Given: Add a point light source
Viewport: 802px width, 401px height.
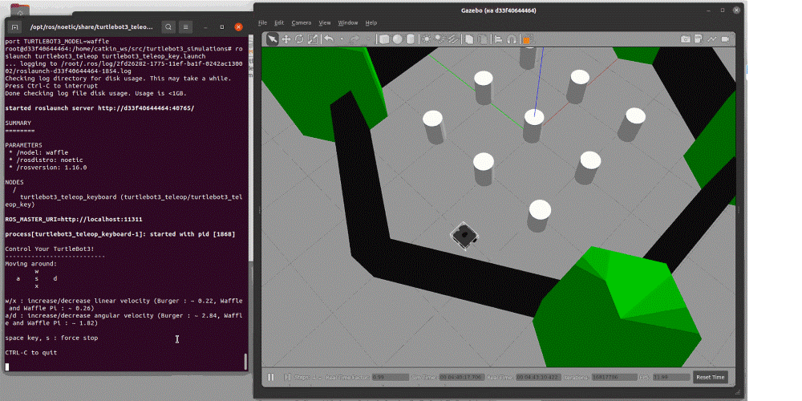Looking at the screenshot, I should tap(427, 38).
